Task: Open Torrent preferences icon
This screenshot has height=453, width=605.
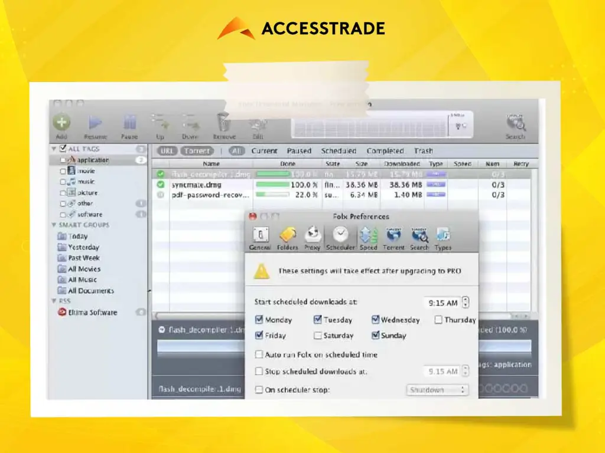Action: (393, 235)
